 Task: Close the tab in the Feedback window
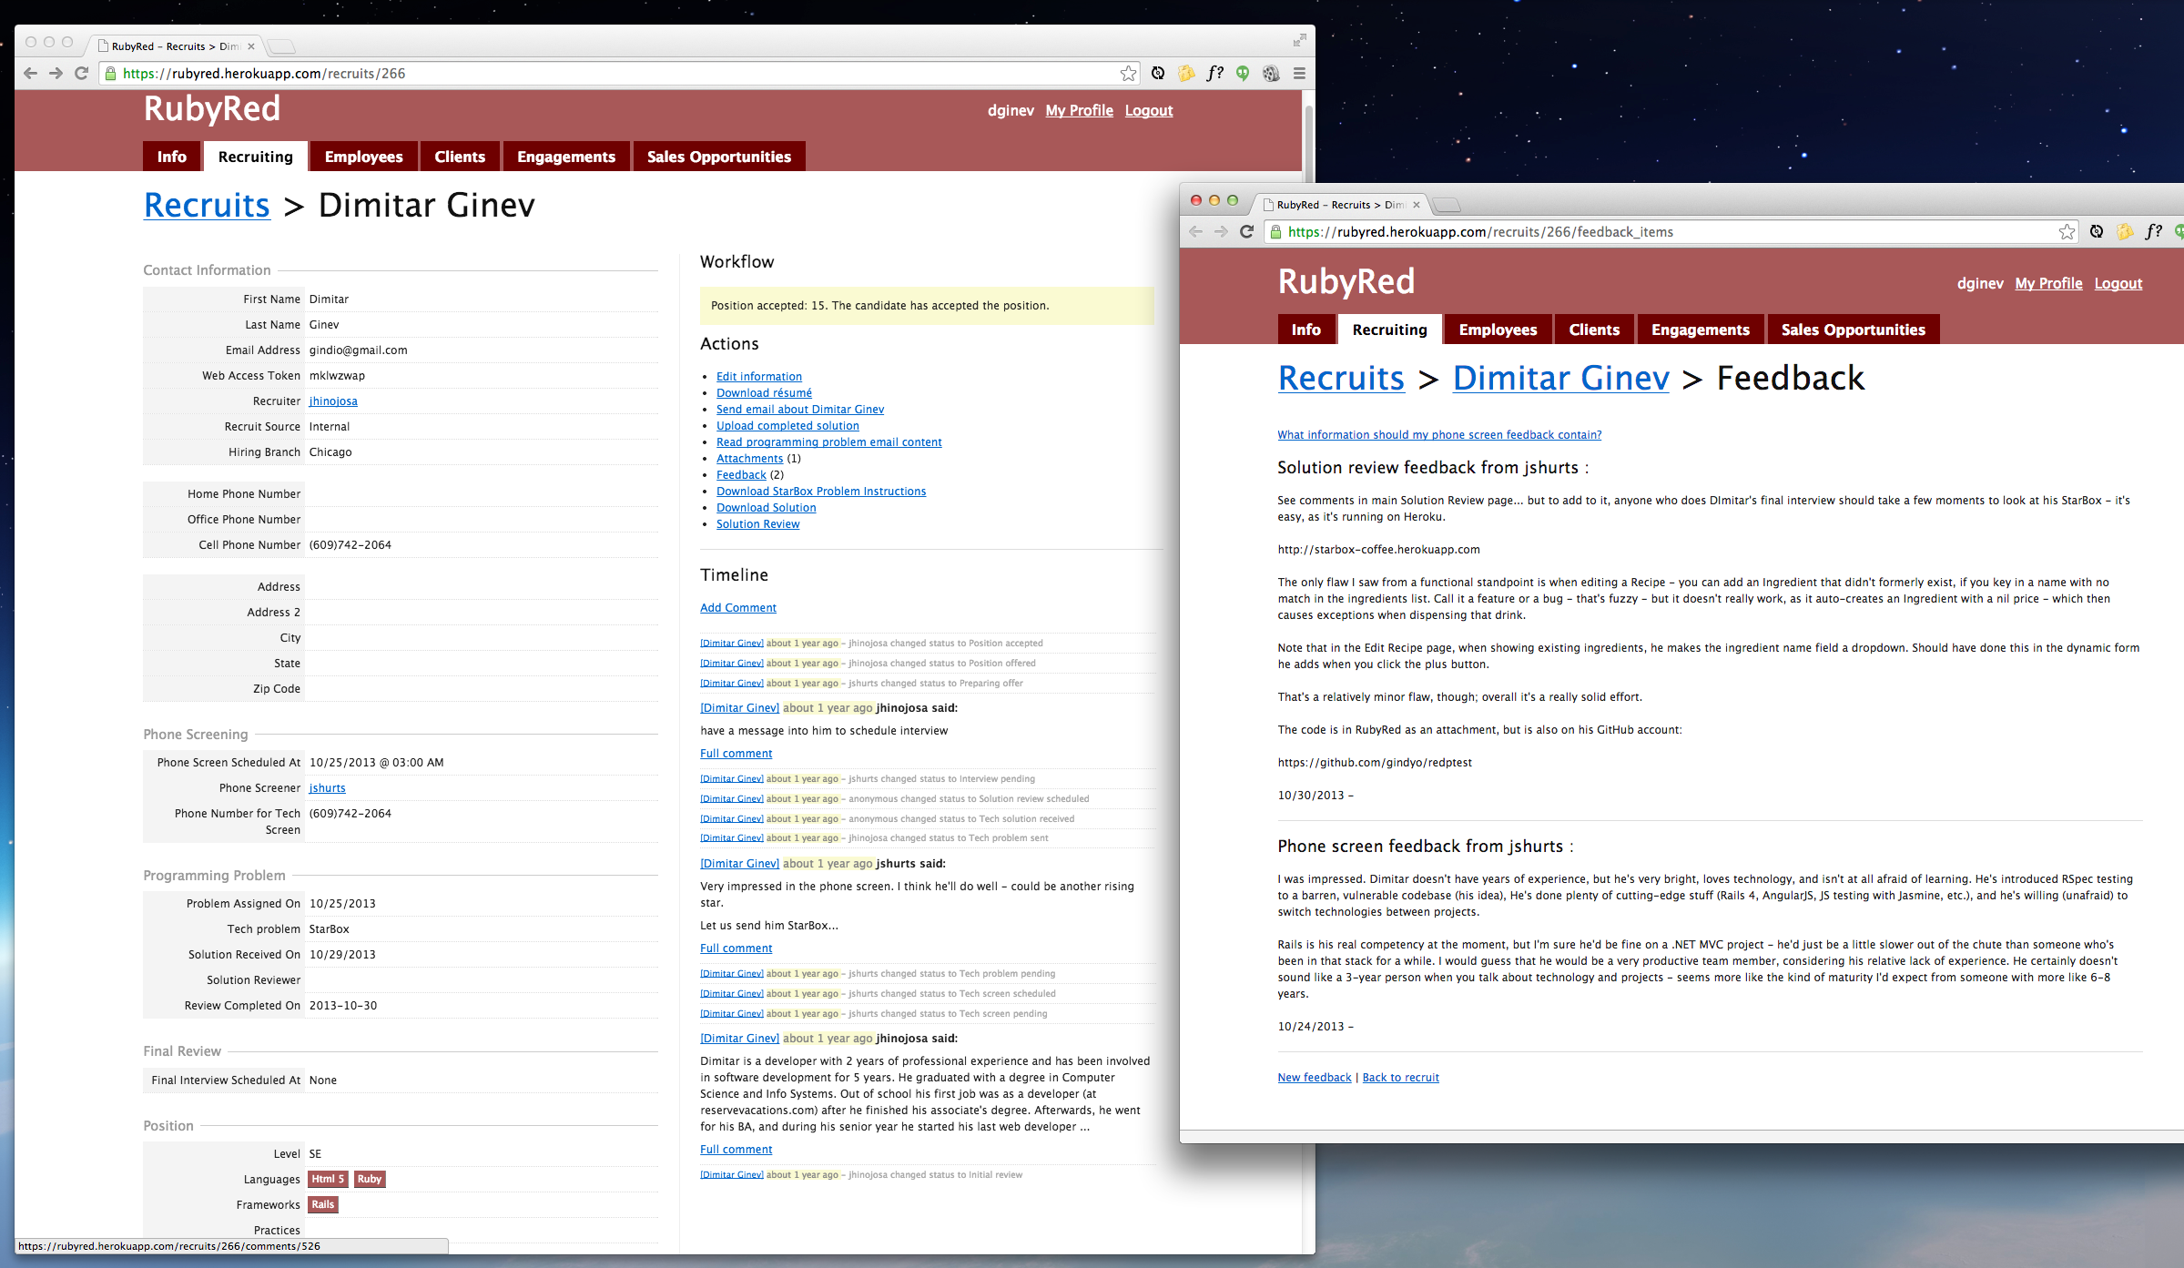tap(1417, 205)
